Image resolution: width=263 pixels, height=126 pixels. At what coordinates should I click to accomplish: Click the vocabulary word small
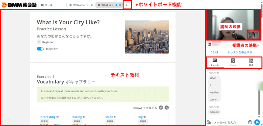[x=109, y=117]
